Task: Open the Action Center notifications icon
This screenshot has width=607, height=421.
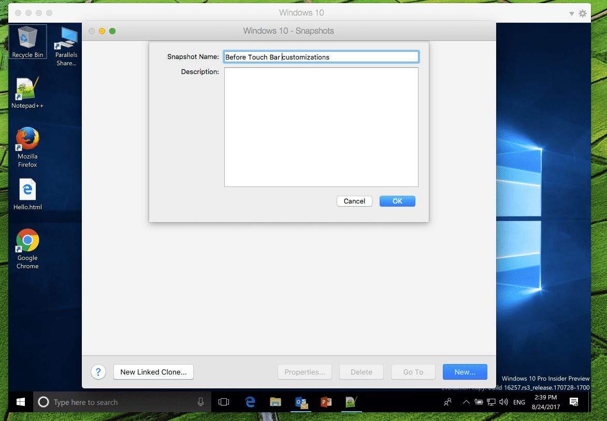Action: 574,402
